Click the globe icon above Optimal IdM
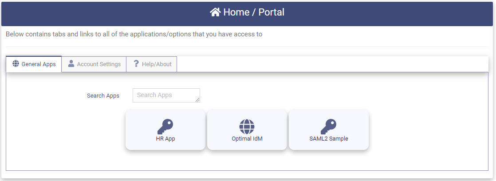Image resolution: width=496 pixels, height=181 pixels. click(247, 126)
